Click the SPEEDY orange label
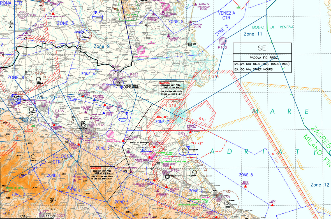331x219 pixels. (300, 165)
